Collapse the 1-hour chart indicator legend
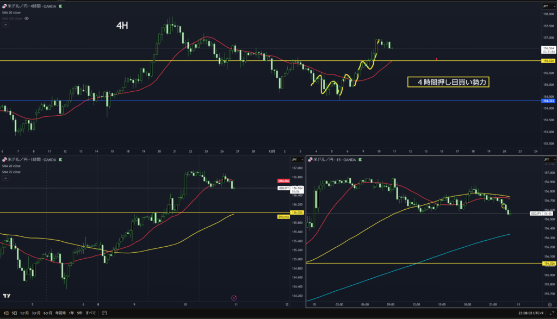Screen dimensions: 557x319 (x=5, y=178)
